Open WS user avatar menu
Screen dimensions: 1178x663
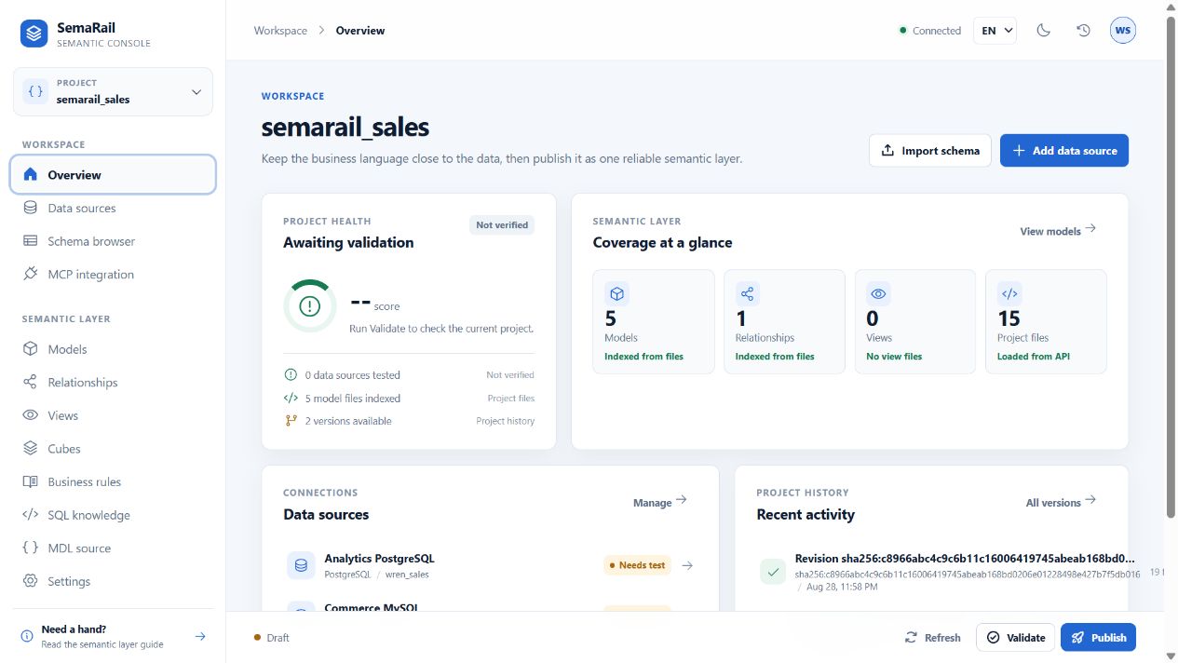click(1123, 31)
